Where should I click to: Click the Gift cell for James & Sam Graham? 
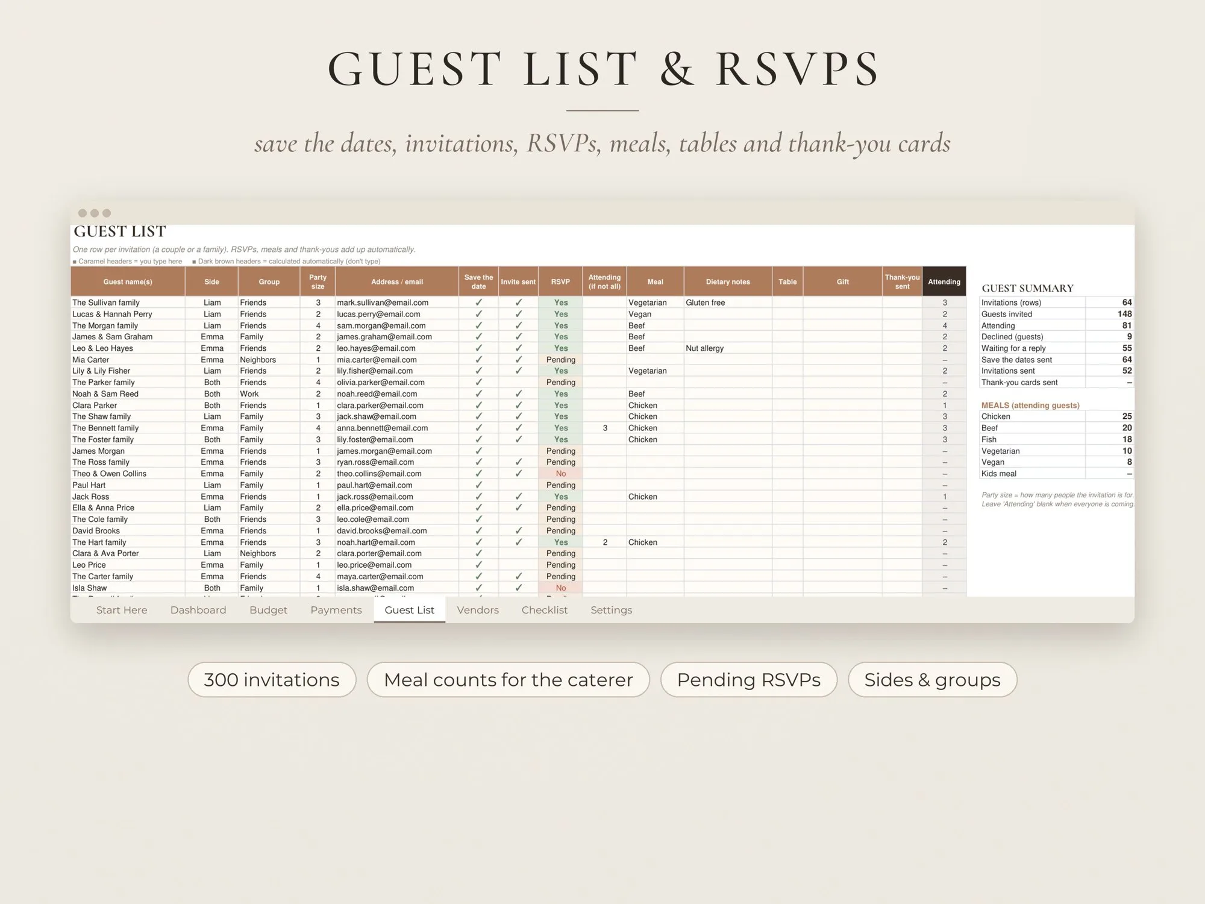[x=842, y=337]
